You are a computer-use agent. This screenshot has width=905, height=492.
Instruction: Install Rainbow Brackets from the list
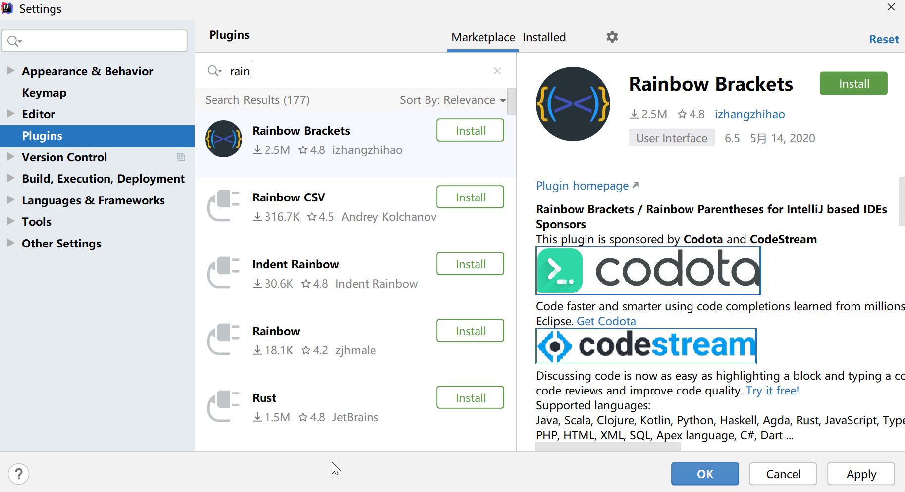pos(470,130)
